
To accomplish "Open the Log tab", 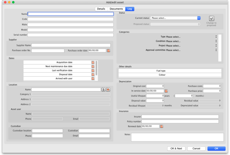I will pos(130,9).
